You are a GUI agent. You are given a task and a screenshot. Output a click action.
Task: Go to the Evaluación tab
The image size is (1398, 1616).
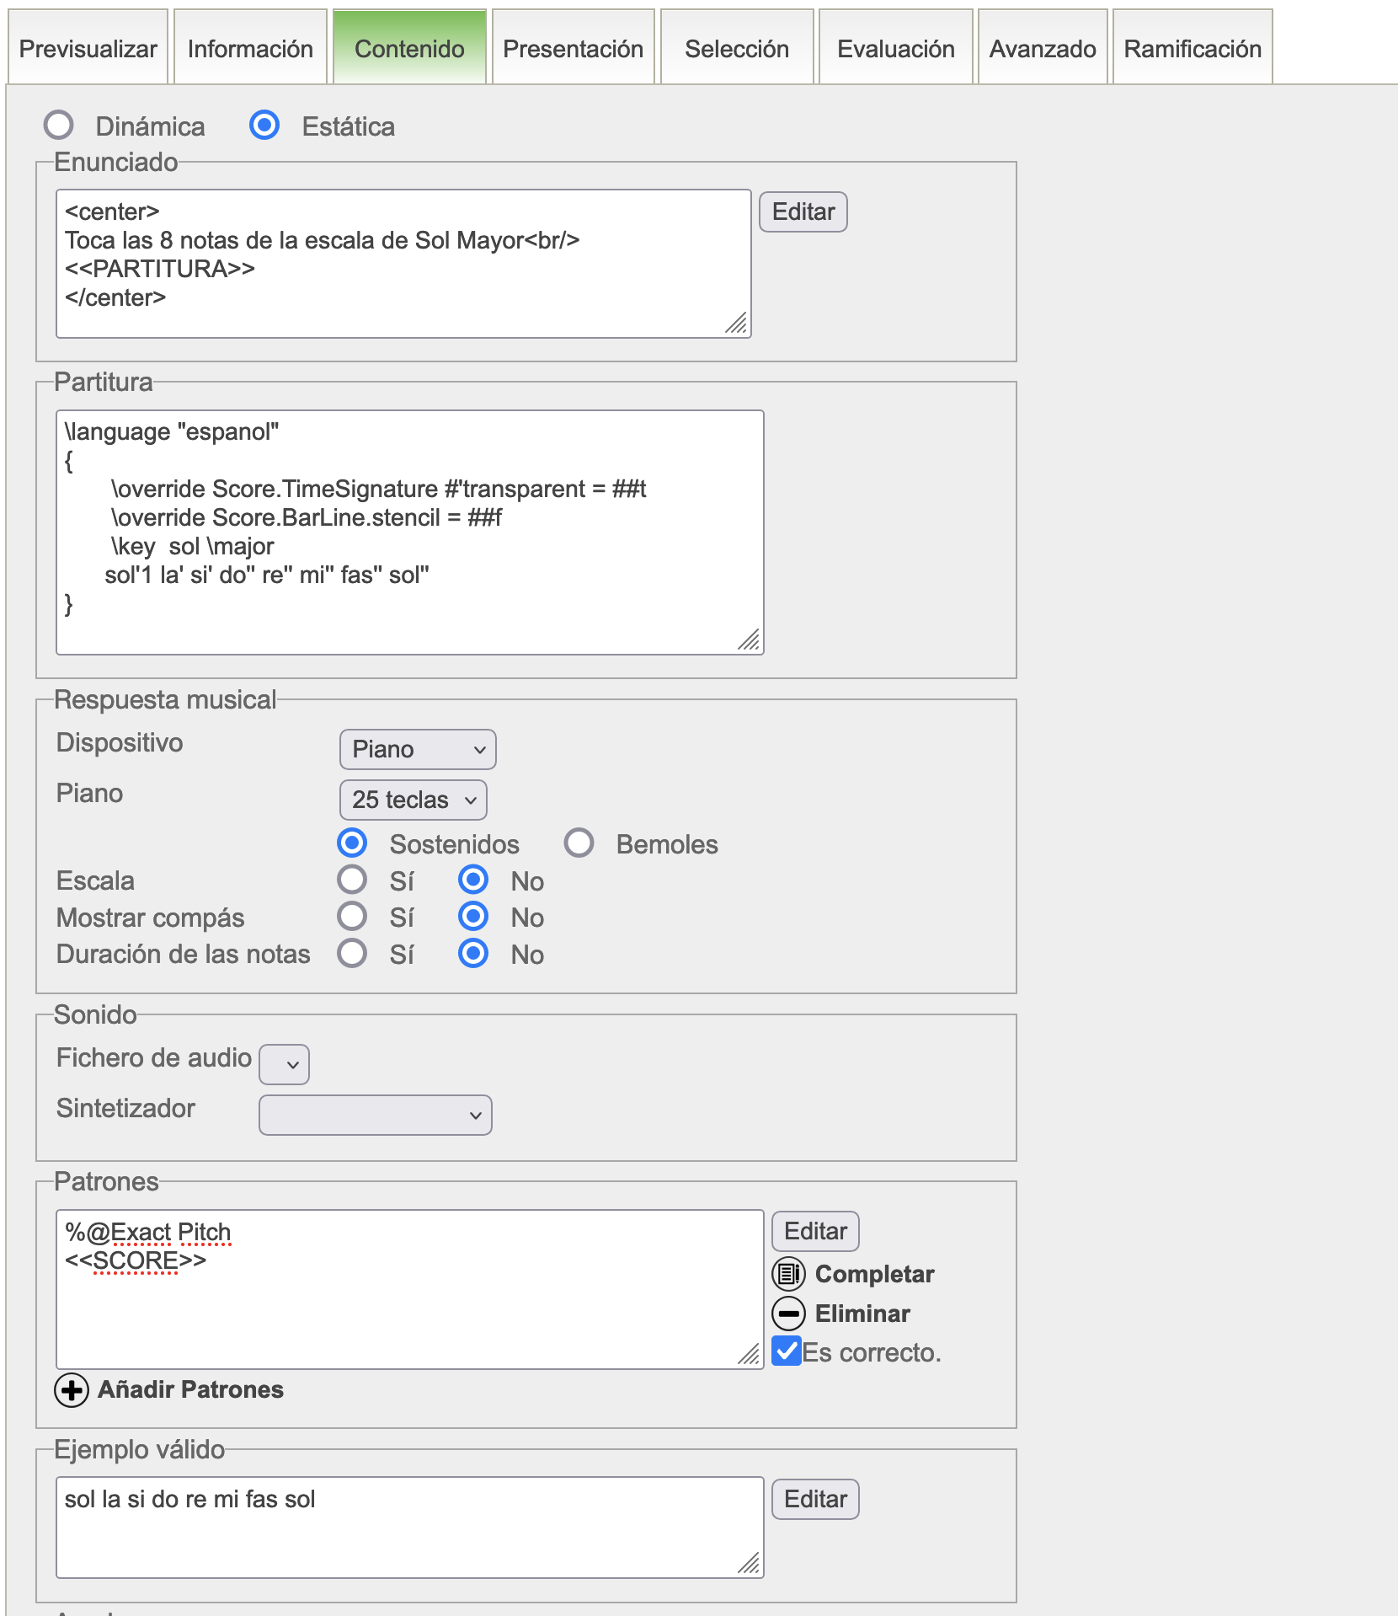[895, 49]
